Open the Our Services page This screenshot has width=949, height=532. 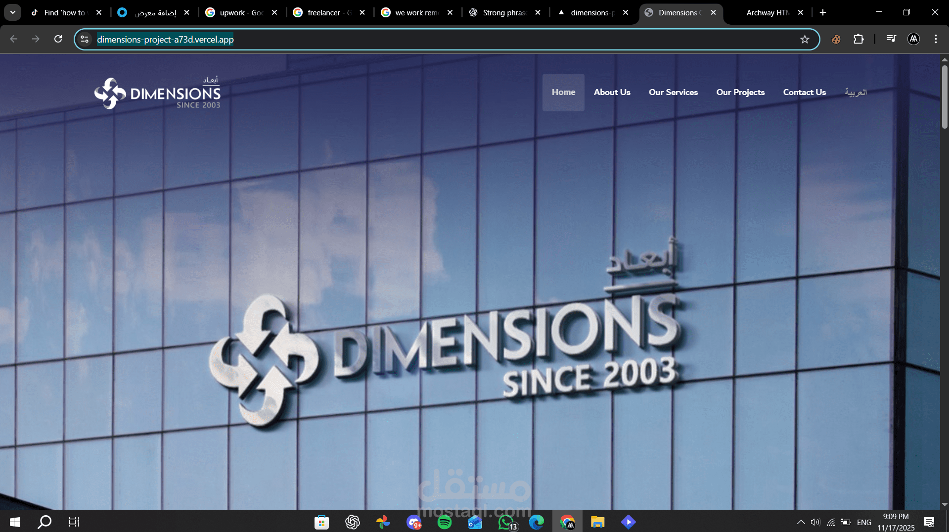click(673, 92)
